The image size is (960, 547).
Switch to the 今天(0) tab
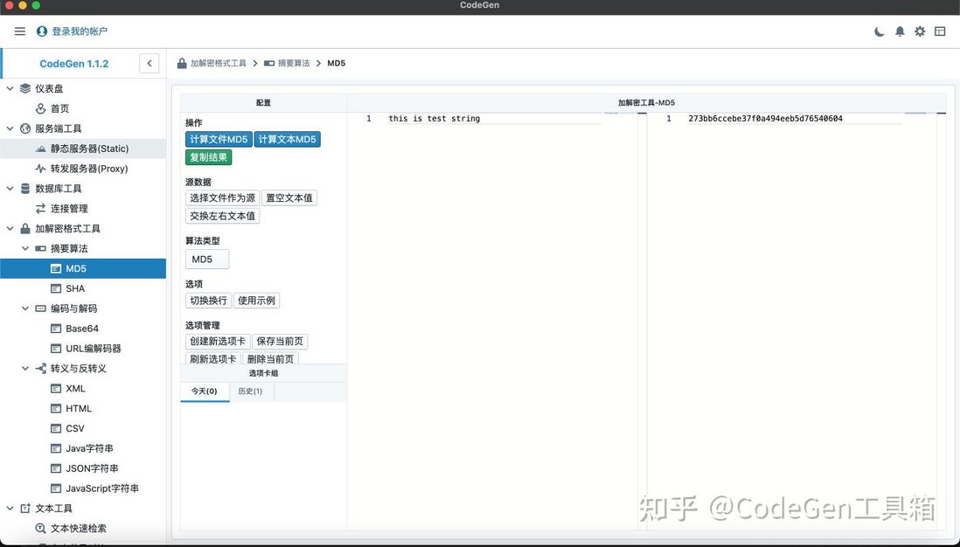(205, 391)
